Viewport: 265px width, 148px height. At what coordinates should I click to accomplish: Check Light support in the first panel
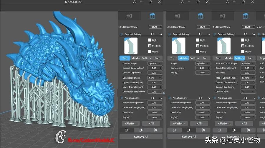[150, 40]
